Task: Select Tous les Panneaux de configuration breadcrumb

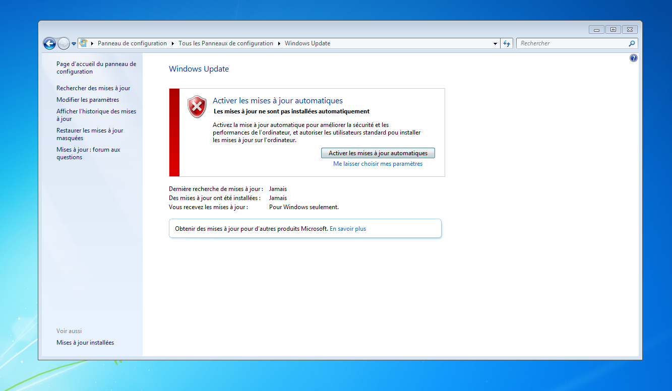Action: pos(226,43)
